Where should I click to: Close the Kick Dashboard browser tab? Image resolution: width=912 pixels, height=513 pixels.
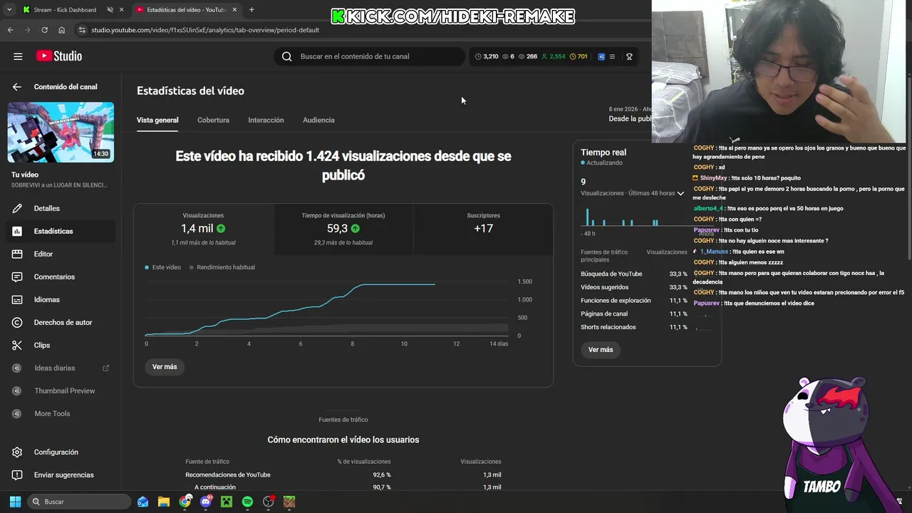(121, 10)
